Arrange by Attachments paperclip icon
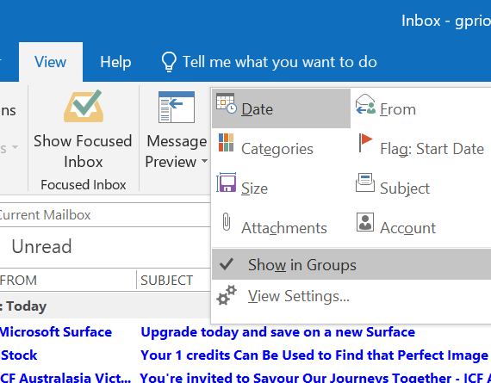491x383 pixels. tap(226, 222)
